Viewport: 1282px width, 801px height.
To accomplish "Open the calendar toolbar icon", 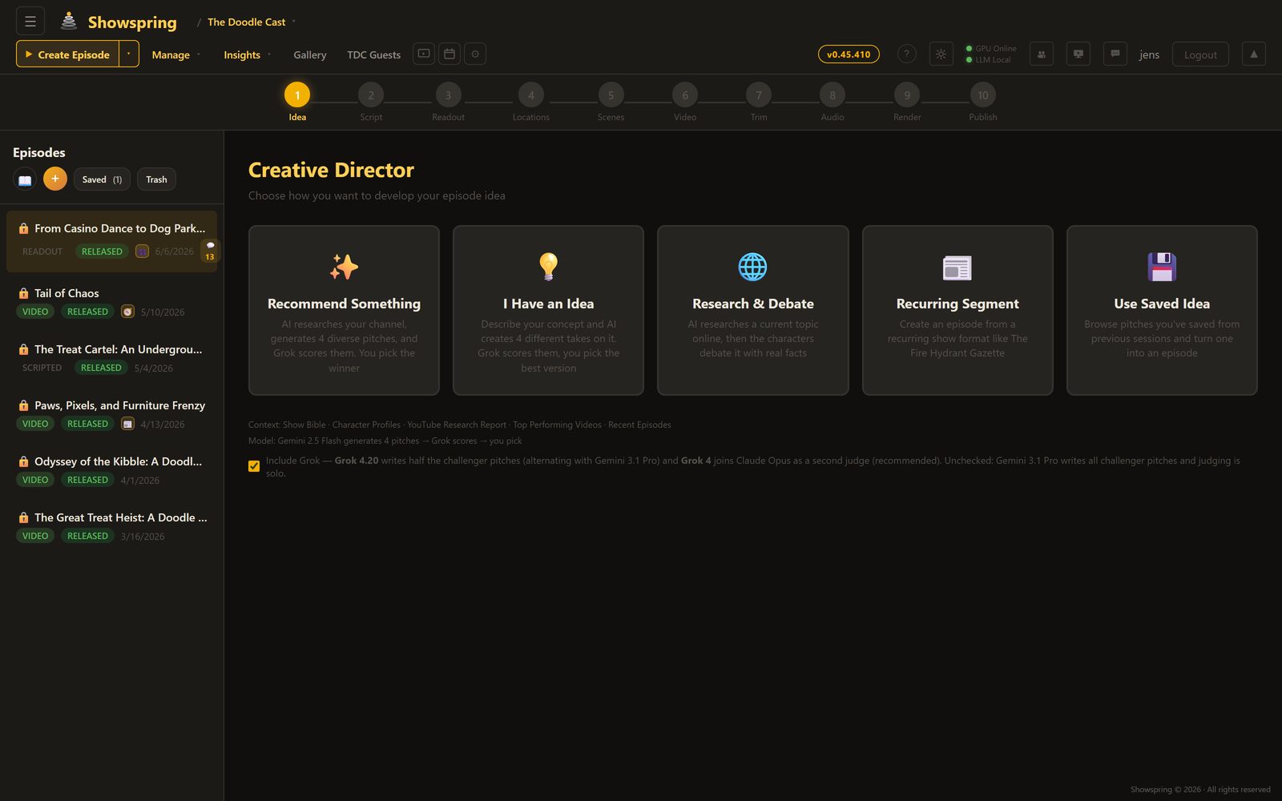I will 450,54.
